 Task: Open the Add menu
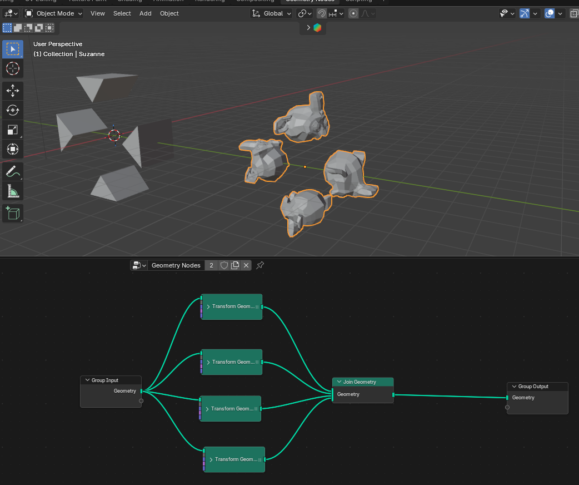pyautogui.click(x=145, y=14)
